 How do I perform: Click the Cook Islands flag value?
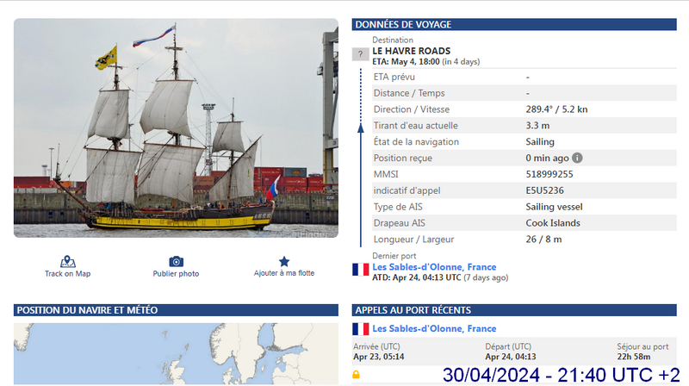coord(553,223)
